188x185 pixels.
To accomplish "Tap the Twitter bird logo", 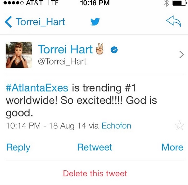I will pyautogui.click(x=95, y=22).
